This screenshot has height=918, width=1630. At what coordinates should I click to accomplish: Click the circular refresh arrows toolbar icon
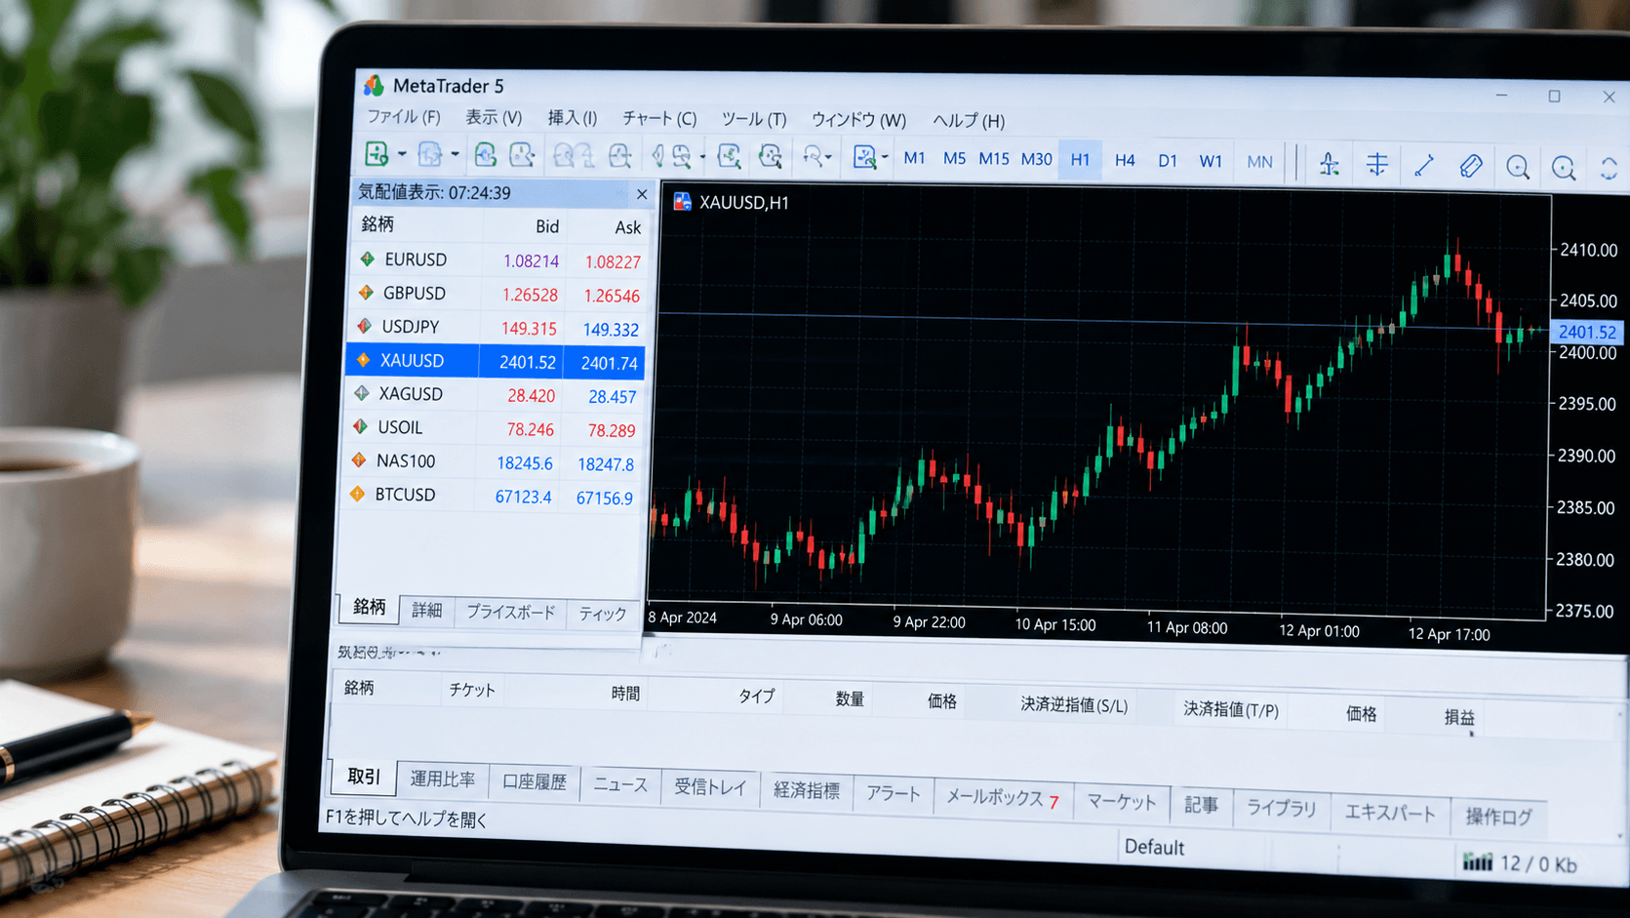coord(1609,170)
